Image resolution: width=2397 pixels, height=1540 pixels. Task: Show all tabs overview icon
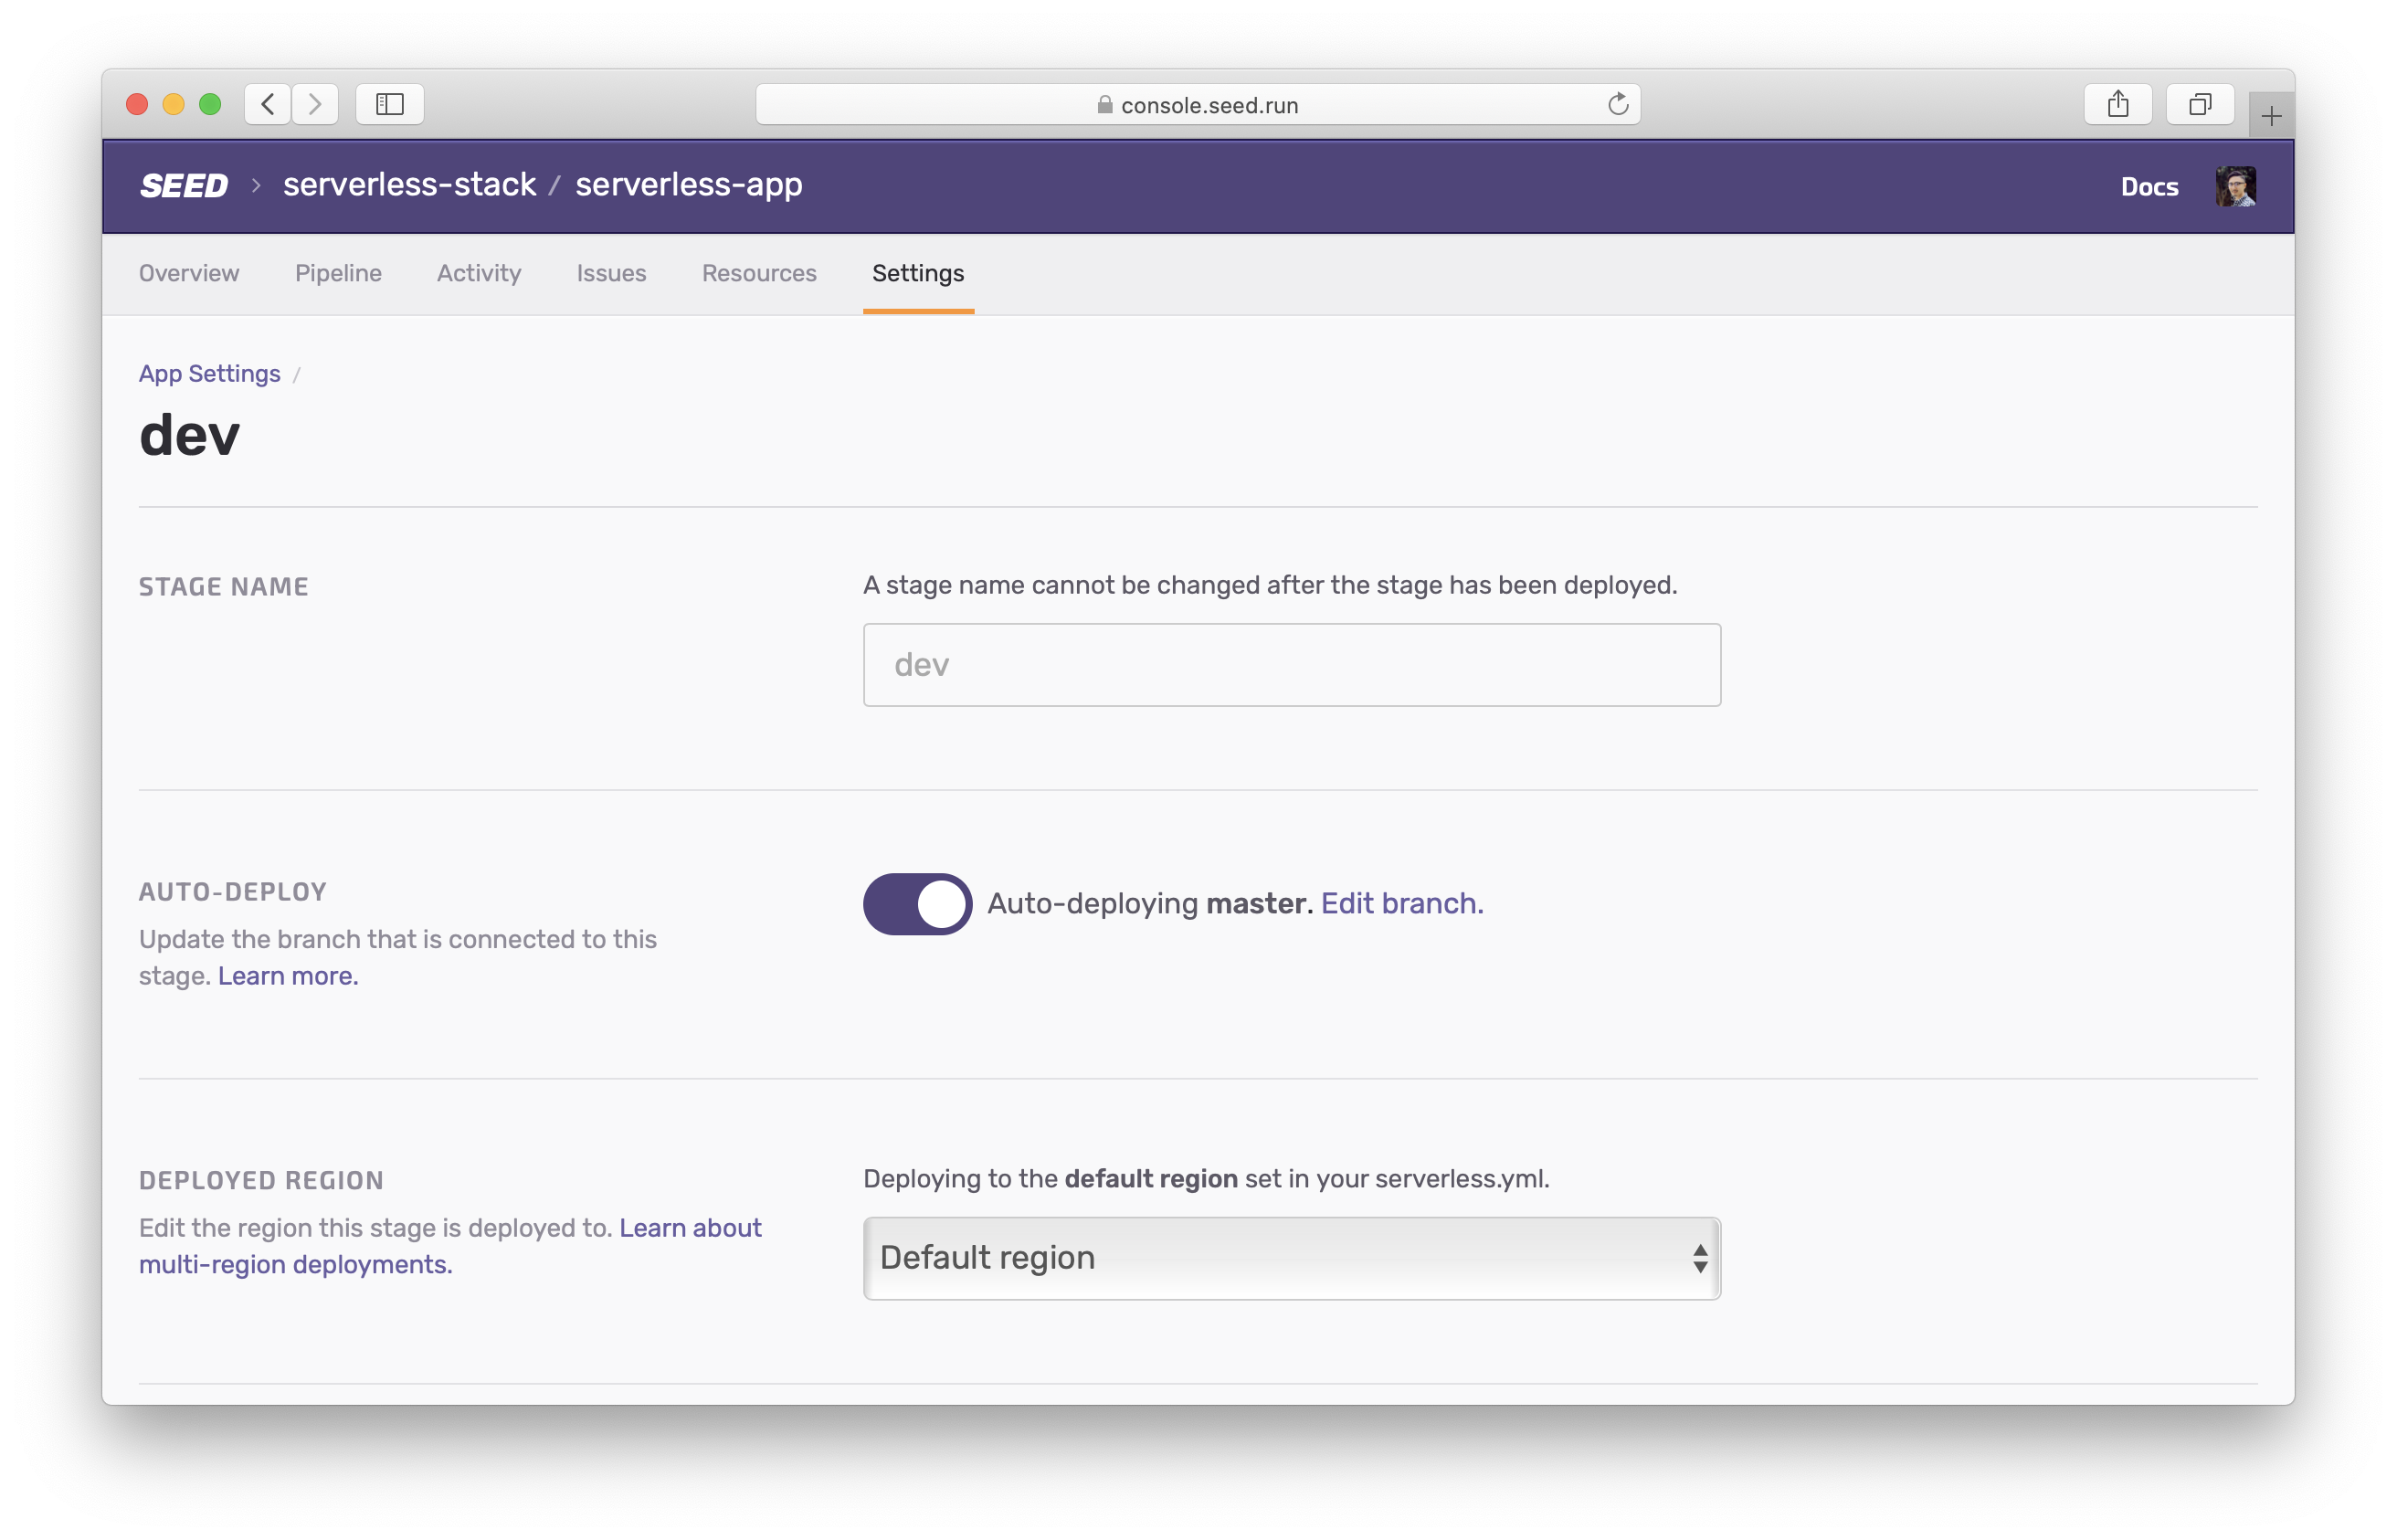pyautogui.click(x=2199, y=104)
